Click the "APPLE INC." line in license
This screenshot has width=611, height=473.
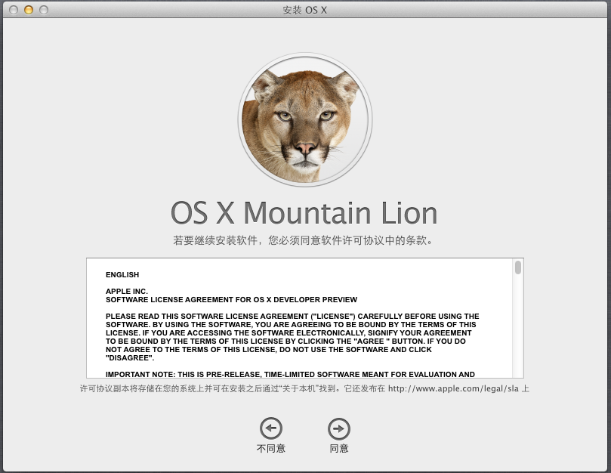click(x=127, y=291)
